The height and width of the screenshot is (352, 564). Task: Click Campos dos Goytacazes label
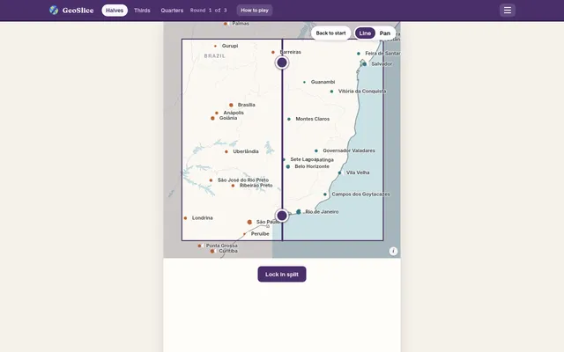tap(360, 194)
